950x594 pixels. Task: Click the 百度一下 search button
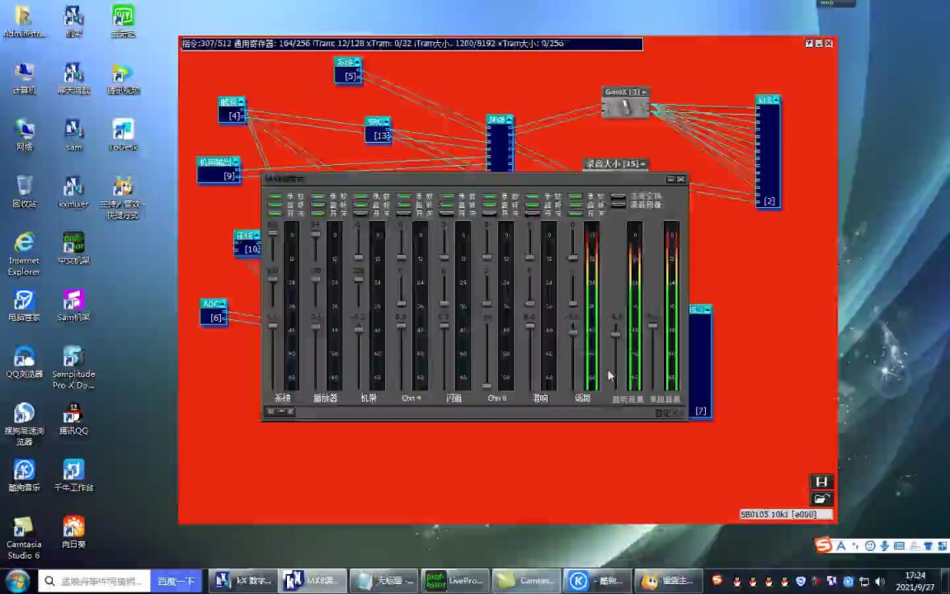pos(177,581)
